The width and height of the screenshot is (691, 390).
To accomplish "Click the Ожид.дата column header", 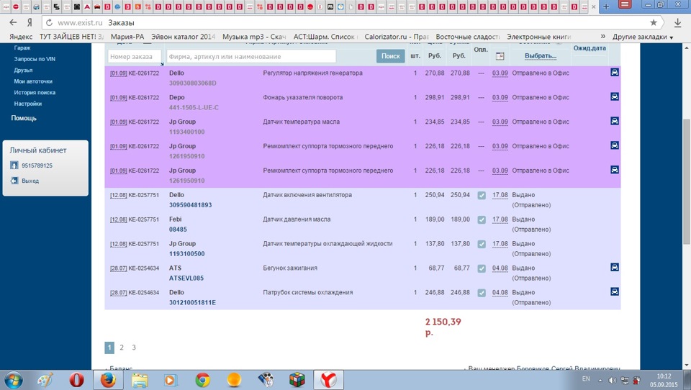I will point(590,48).
